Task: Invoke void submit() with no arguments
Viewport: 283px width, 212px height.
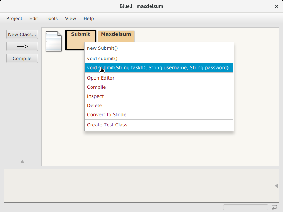Action: (159, 58)
